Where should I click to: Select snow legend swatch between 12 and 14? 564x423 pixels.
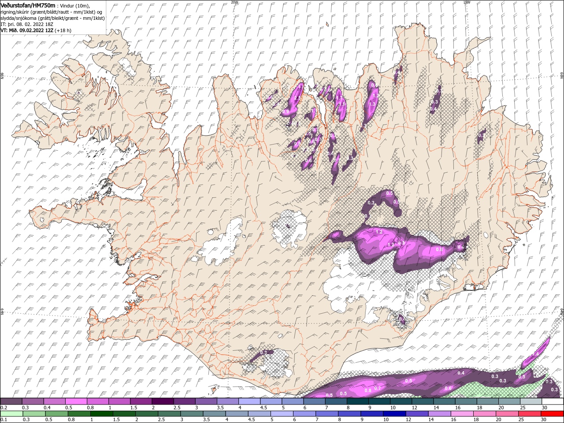point(423,401)
